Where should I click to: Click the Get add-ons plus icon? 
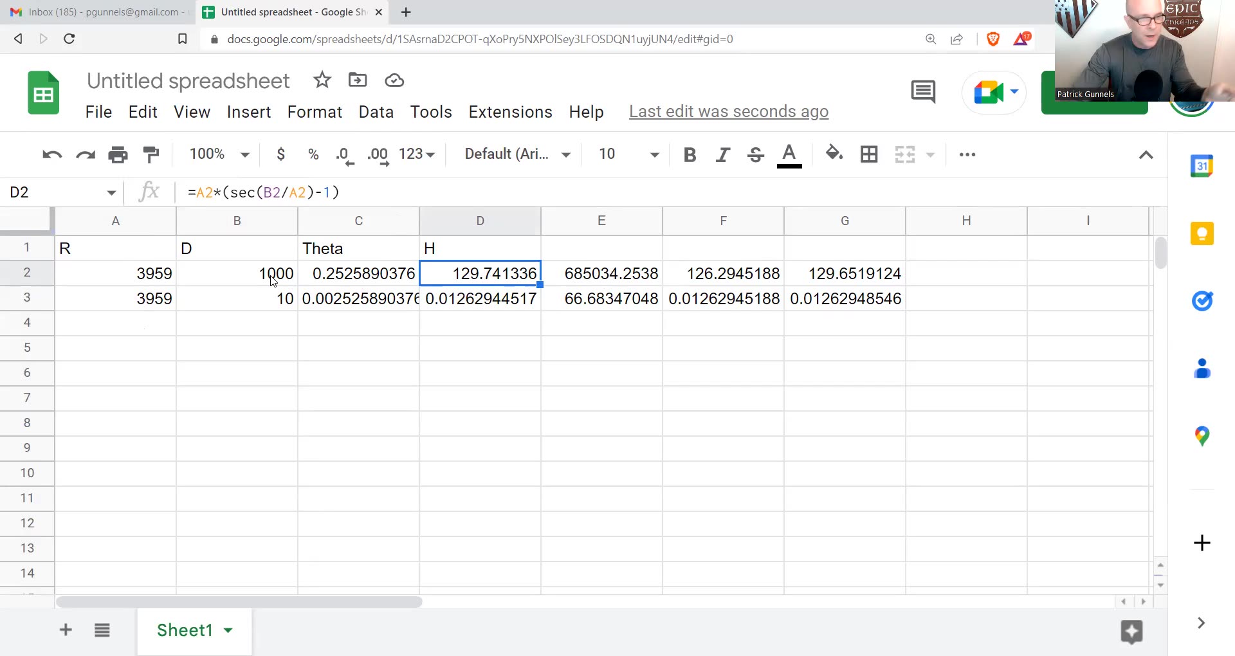pyautogui.click(x=1202, y=543)
